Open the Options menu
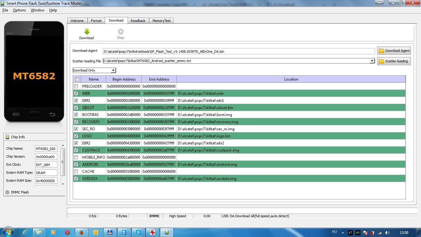This screenshot has width=421, height=237. tap(19, 10)
